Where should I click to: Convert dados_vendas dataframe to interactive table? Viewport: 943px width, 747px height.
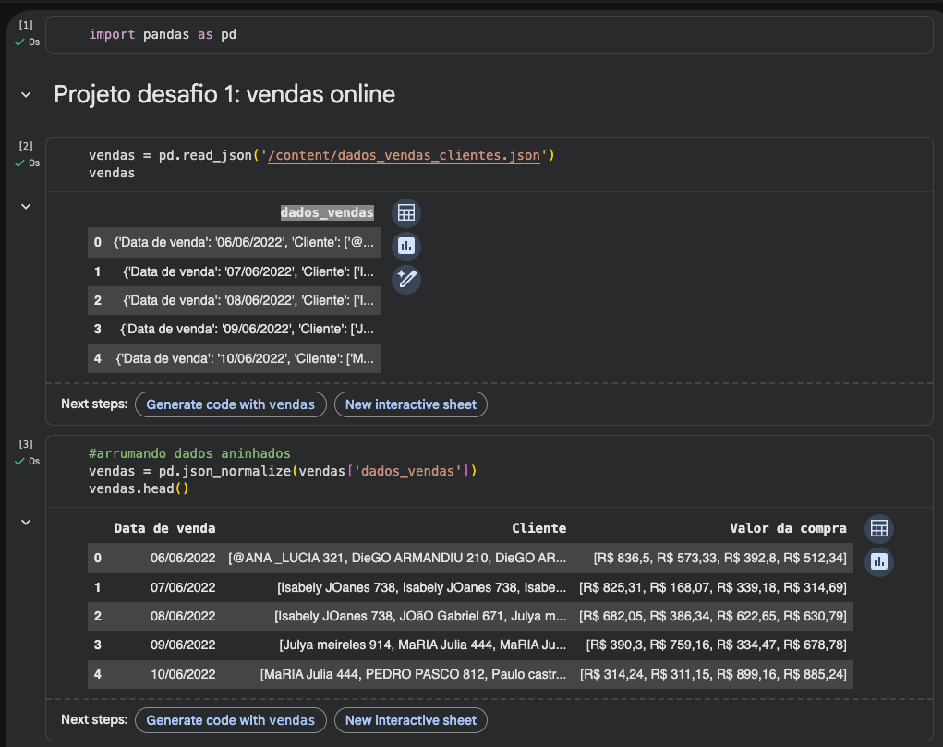pyautogui.click(x=405, y=213)
